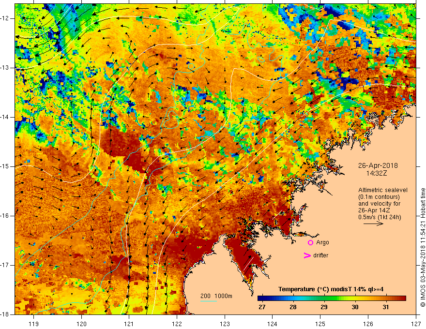Click the magenta Argo circle legend symbol
The image size is (426, 329).
310,242
